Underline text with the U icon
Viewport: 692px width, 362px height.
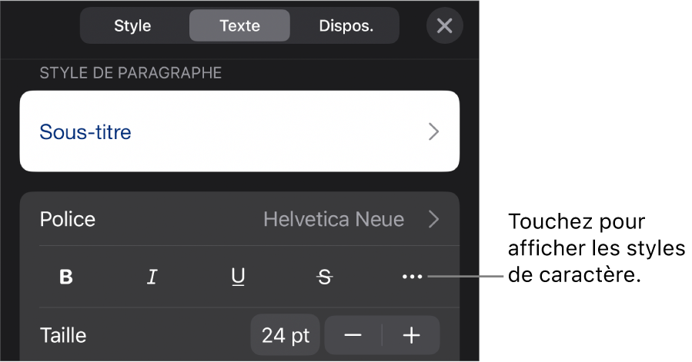click(x=238, y=277)
